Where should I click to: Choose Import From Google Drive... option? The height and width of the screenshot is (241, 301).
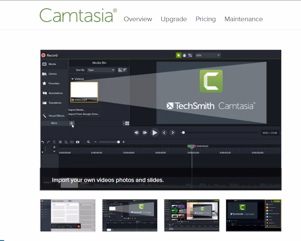point(84,114)
